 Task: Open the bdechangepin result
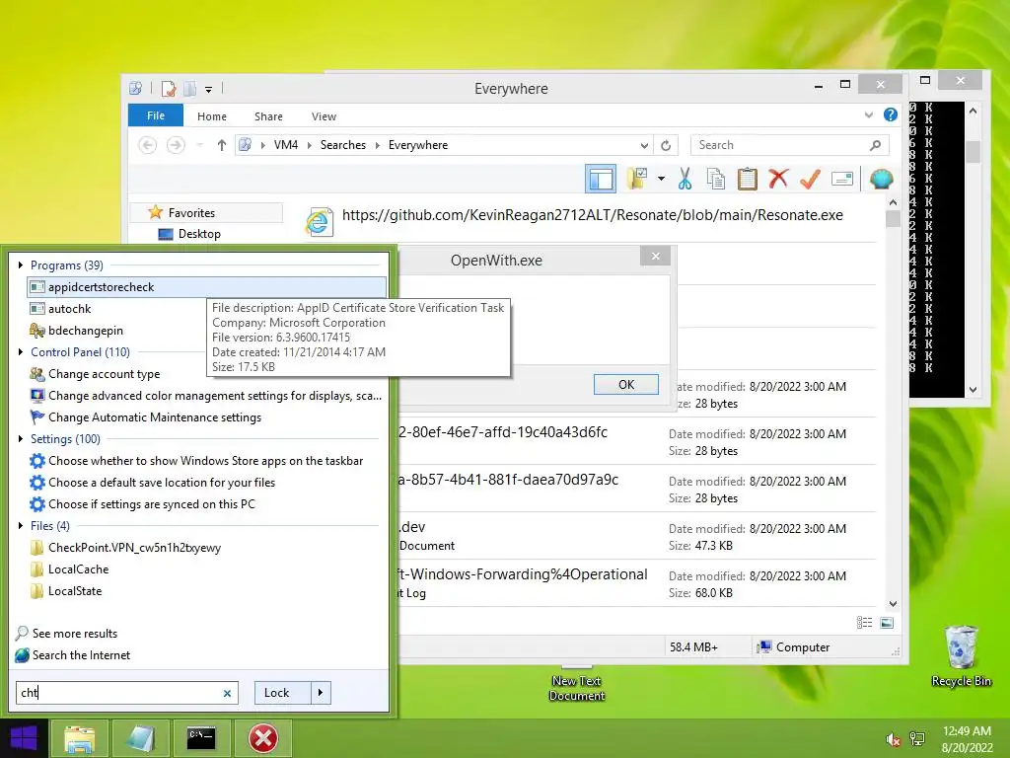tap(86, 332)
